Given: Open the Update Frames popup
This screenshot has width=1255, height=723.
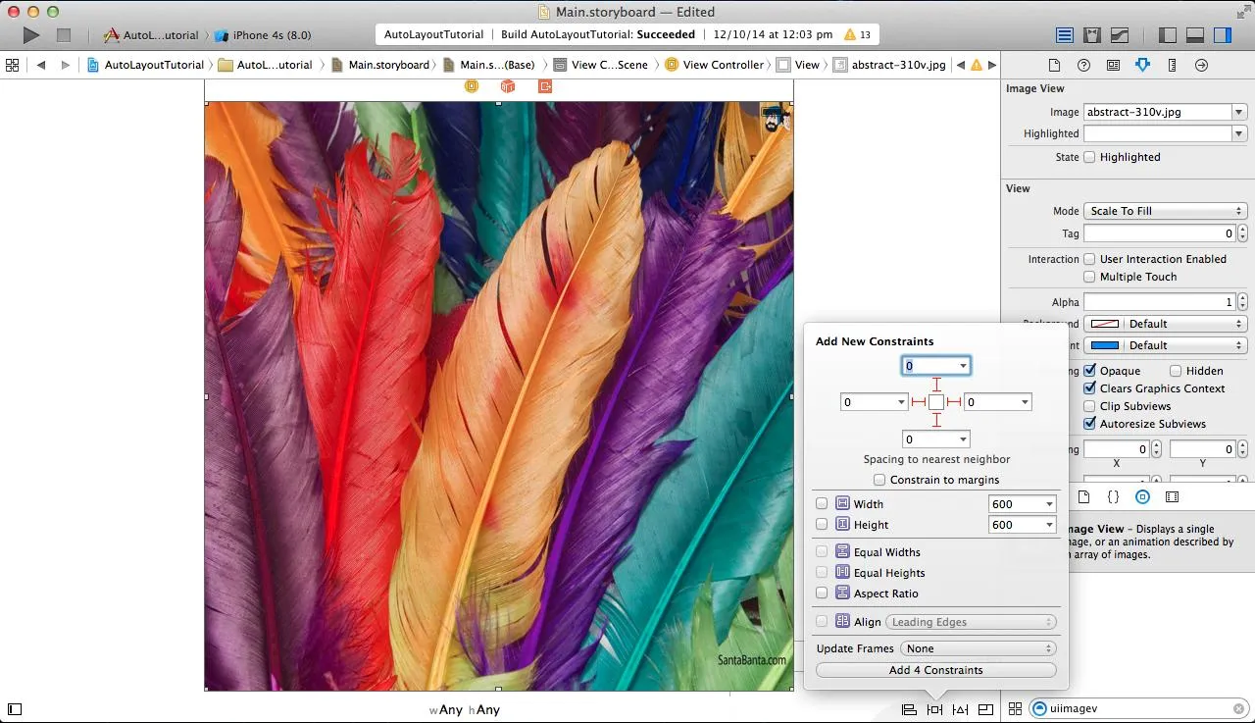Looking at the screenshot, I should pos(979,648).
